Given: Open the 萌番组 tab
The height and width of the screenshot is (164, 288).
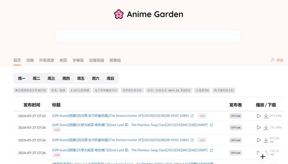Looking at the screenshot, I should pyautogui.click(x=115, y=60).
